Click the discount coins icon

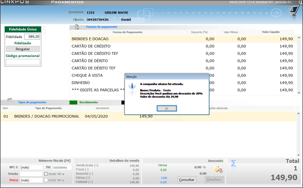click(x=218, y=169)
